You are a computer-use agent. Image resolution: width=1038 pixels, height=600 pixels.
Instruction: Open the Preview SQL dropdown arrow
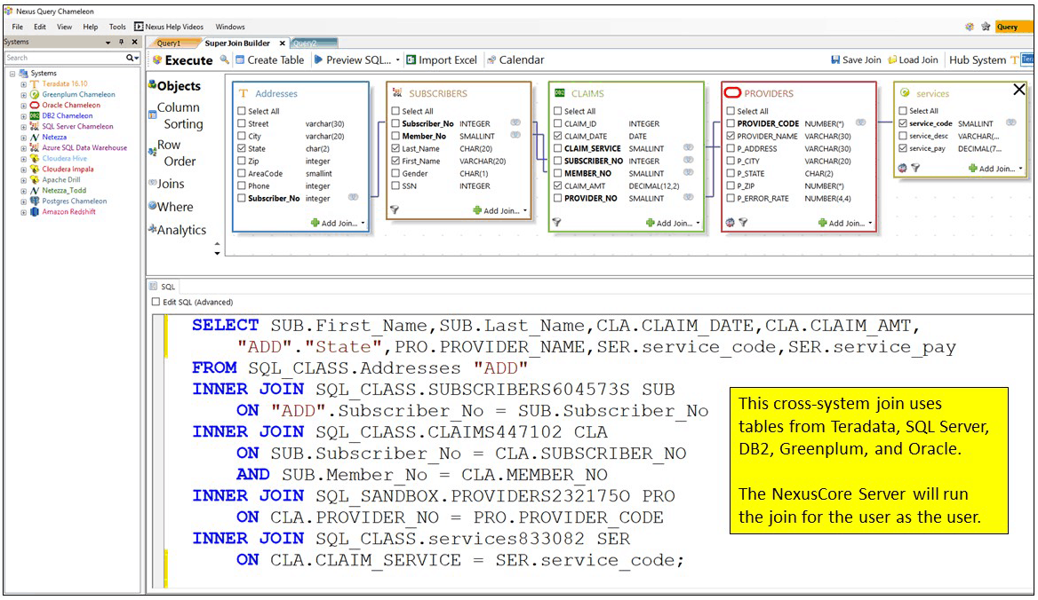click(x=397, y=59)
